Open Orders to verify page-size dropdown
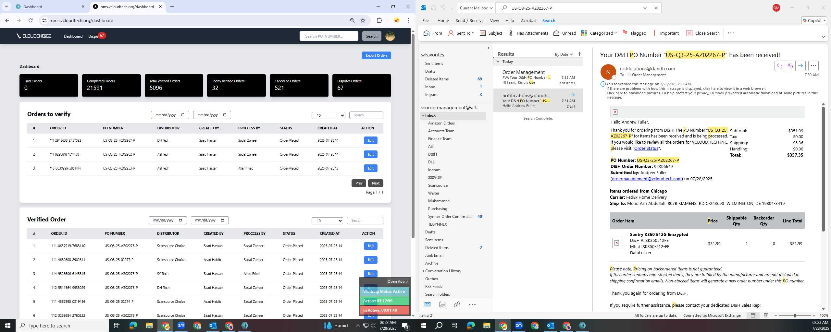 pyautogui.click(x=328, y=115)
